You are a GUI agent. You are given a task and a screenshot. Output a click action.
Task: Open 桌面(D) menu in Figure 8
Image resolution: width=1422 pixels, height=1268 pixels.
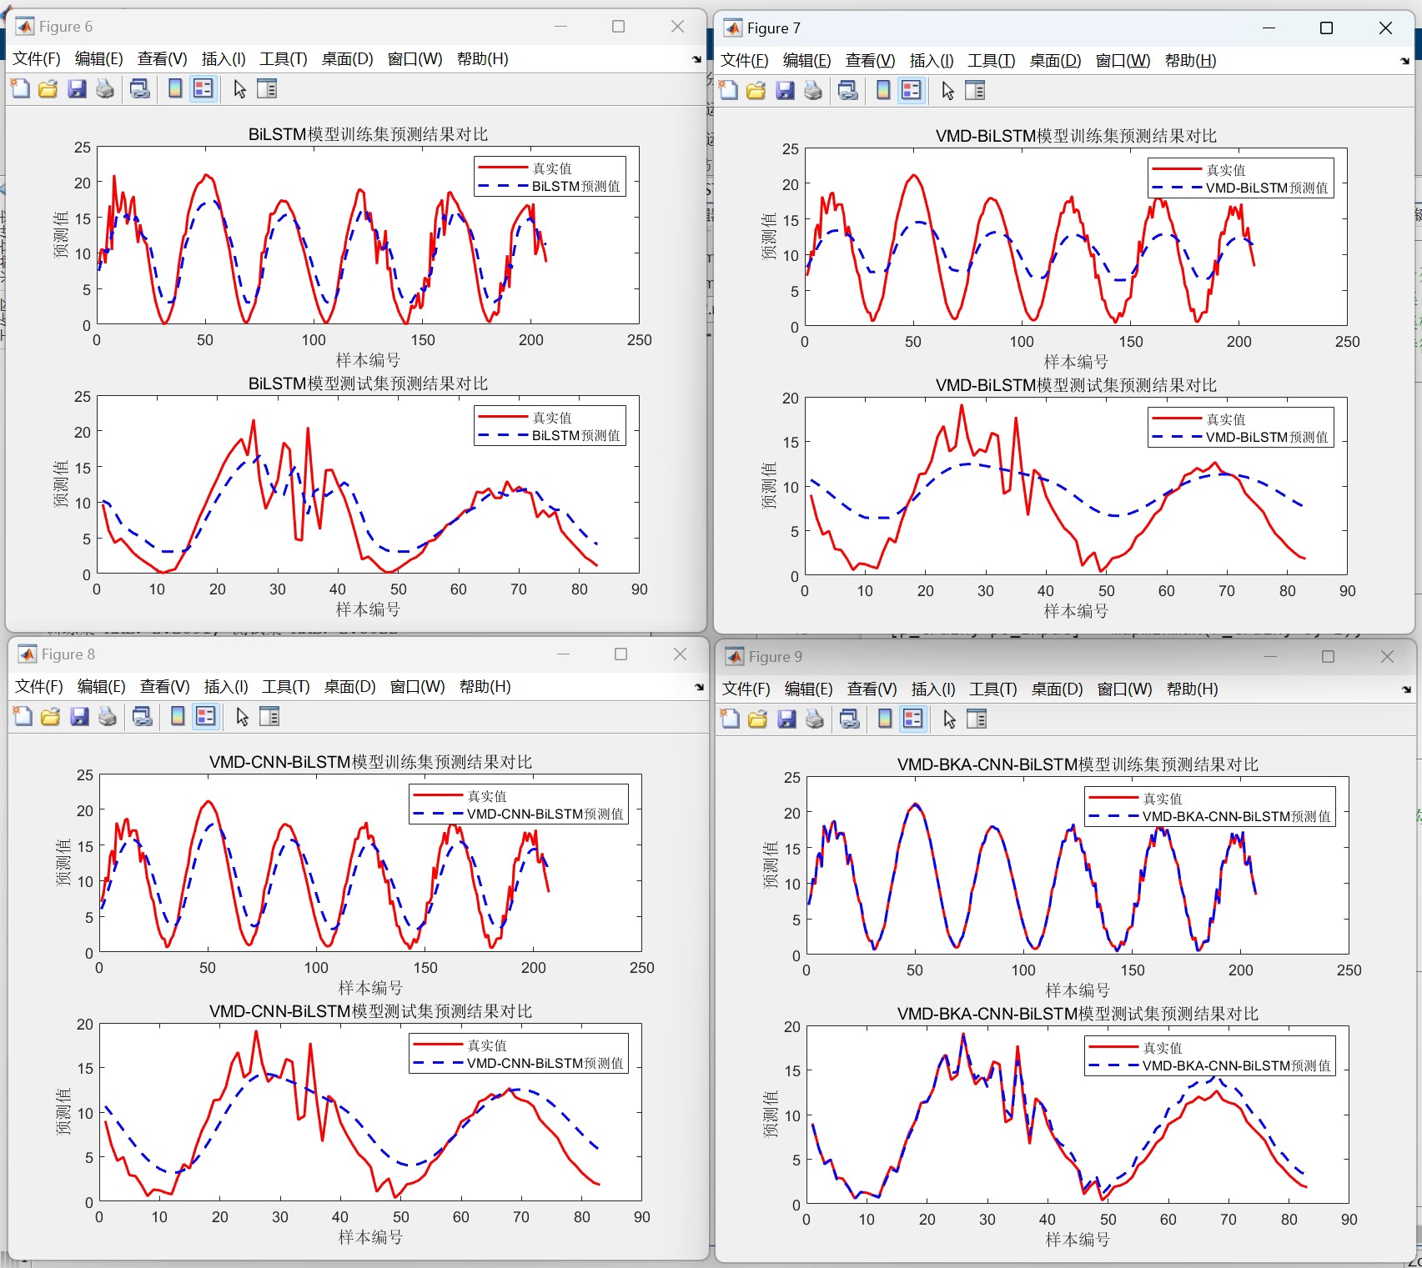[350, 686]
